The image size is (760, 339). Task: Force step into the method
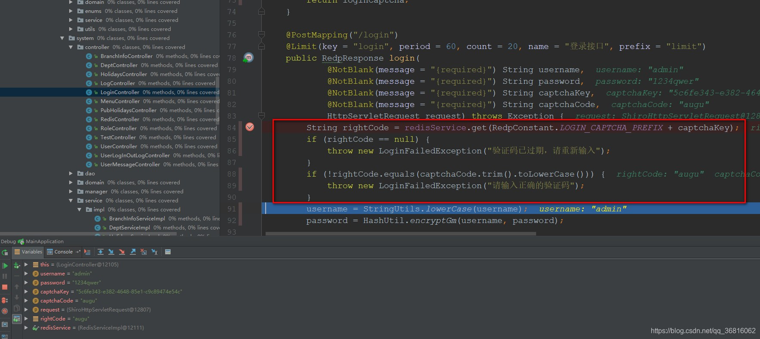(122, 252)
